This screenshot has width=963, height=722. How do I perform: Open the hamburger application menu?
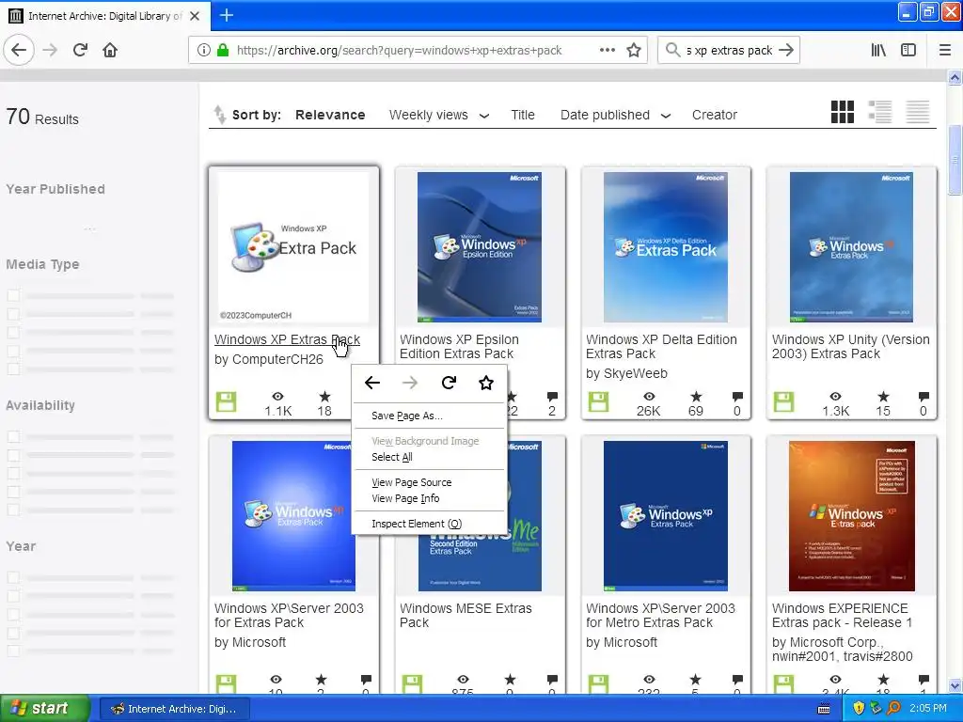click(944, 51)
